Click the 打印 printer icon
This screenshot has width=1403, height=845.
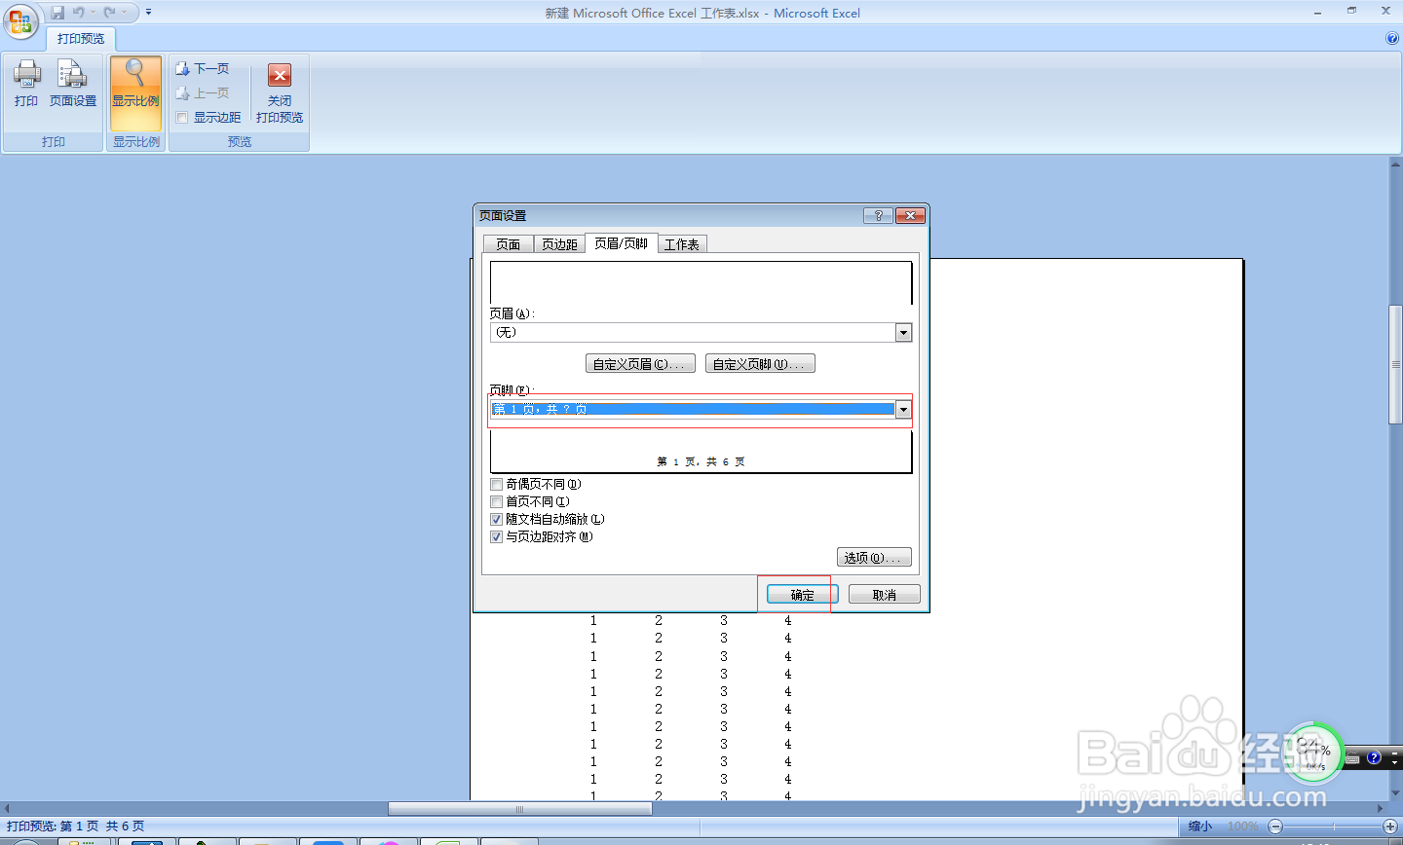point(26,83)
